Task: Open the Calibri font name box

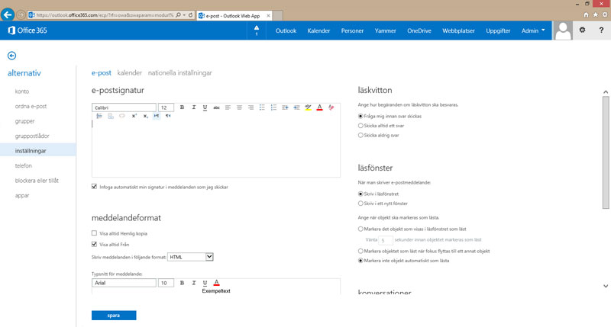Action: [x=124, y=107]
